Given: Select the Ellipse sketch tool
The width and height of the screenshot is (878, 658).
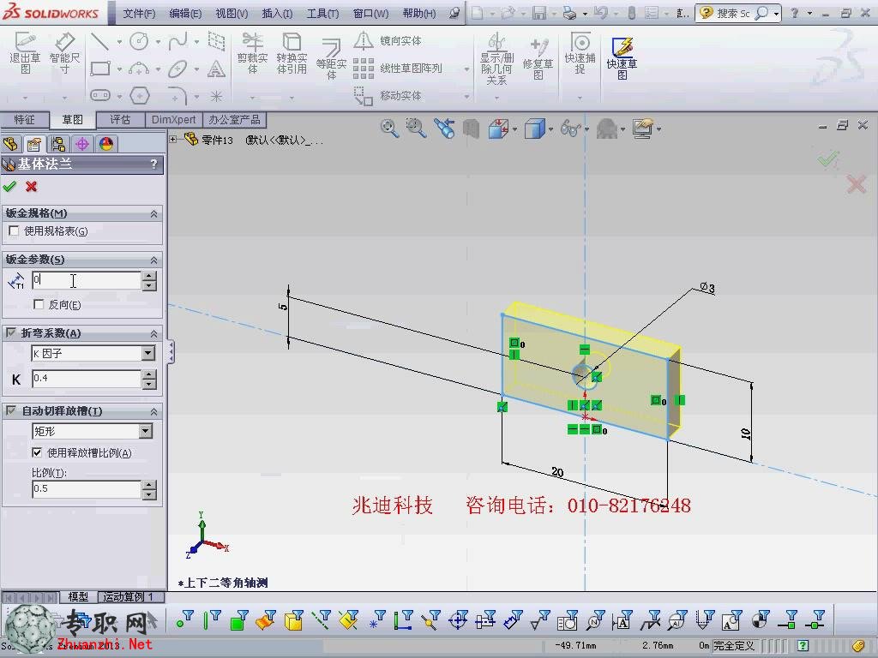Looking at the screenshot, I should tap(177, 69).
